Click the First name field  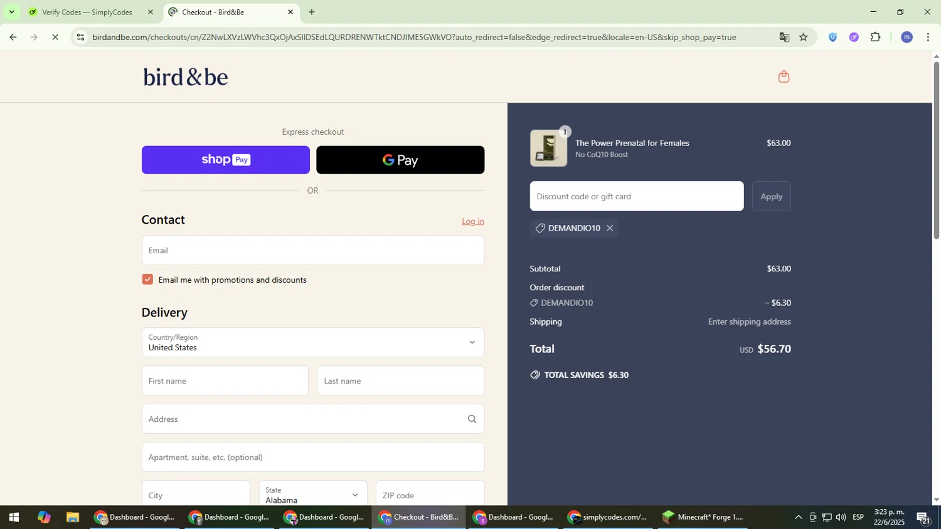(225, 381)
